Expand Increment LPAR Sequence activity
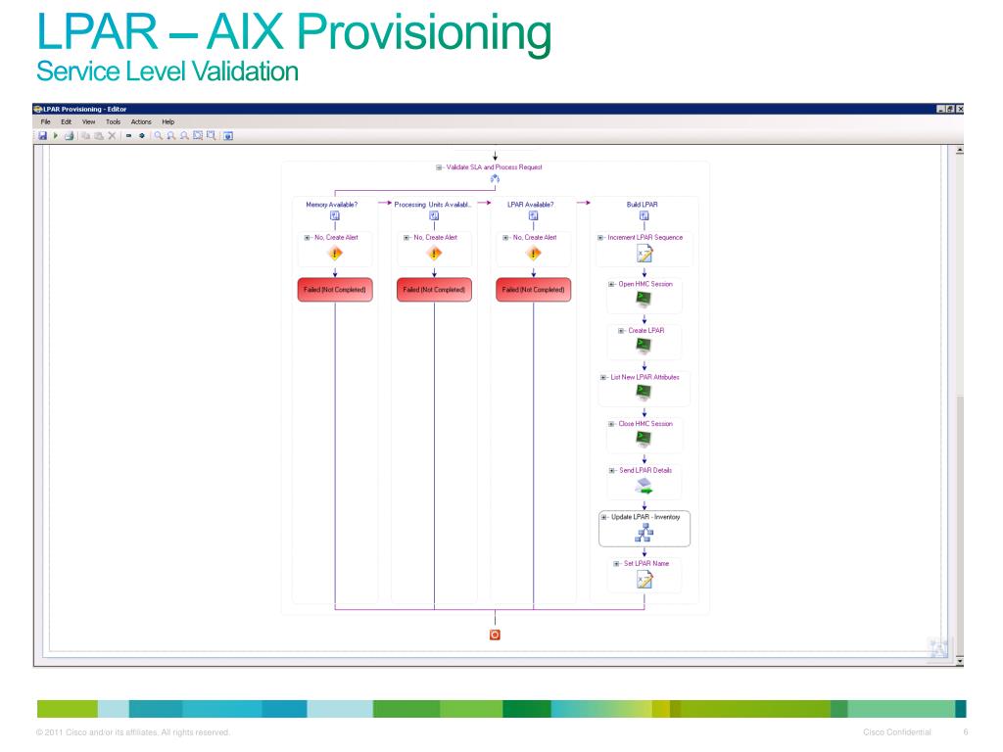This screenshot has width=1003, height=752. click(x=600, y=238)
